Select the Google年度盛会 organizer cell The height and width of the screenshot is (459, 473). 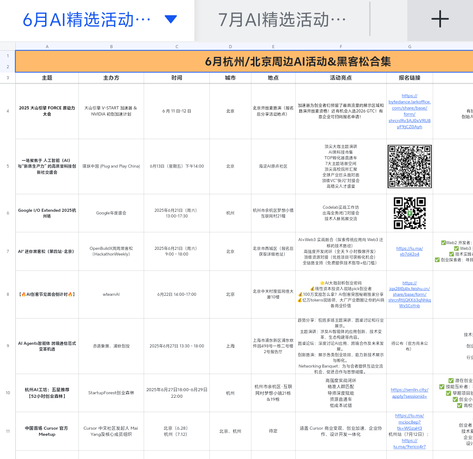[x=111, y=213]
